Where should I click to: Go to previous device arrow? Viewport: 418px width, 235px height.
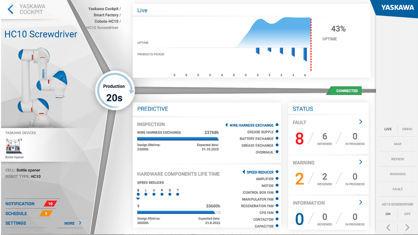388,227
